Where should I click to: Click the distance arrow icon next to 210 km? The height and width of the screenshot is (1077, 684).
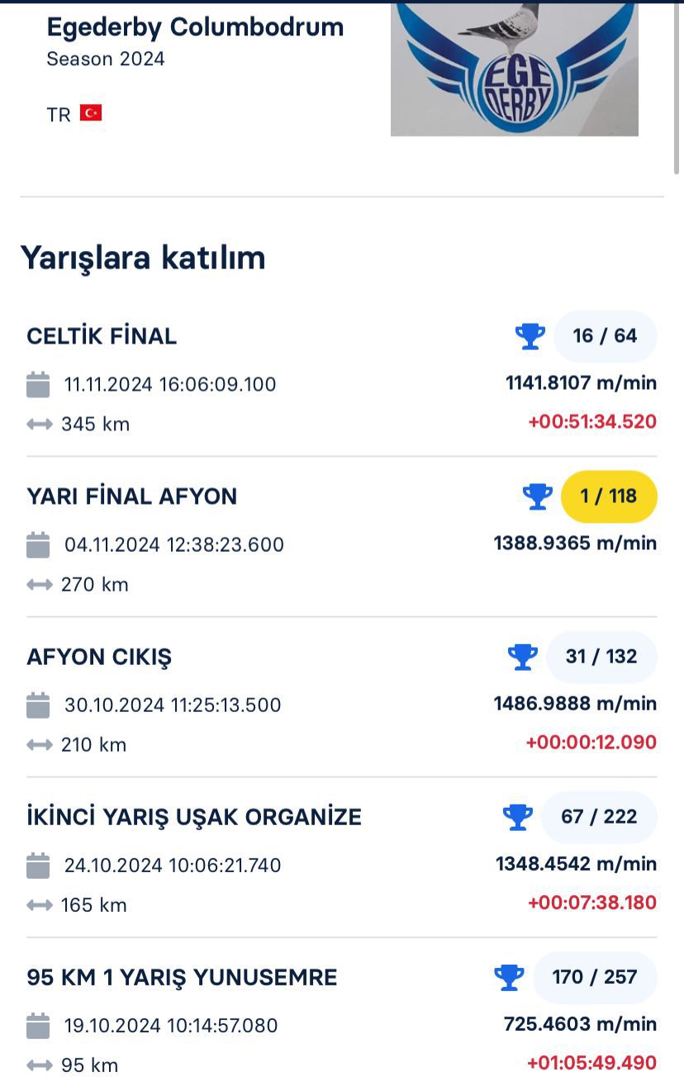pos(39,745)
